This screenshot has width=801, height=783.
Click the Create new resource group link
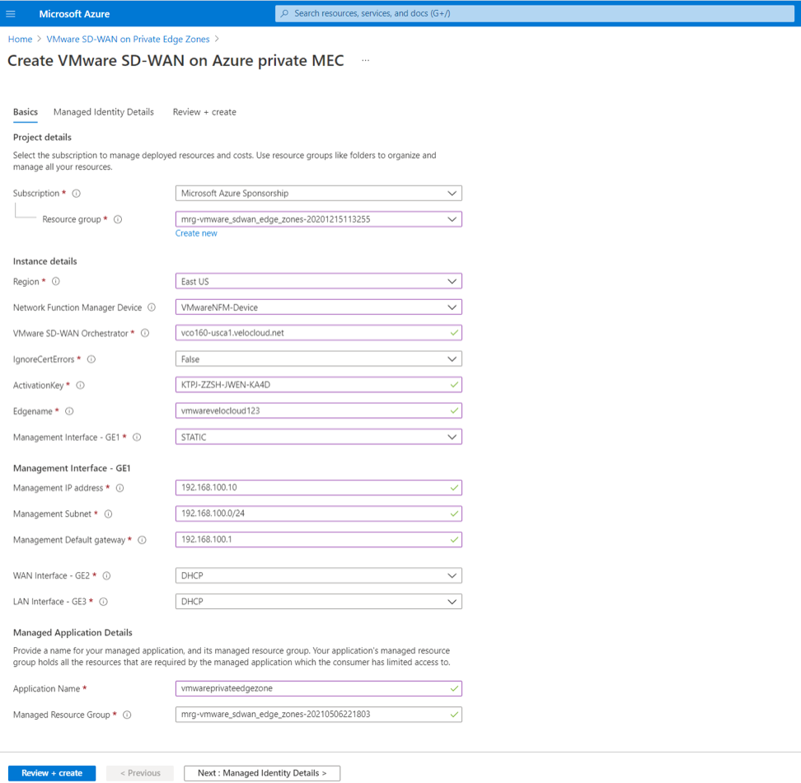(196, 233)
